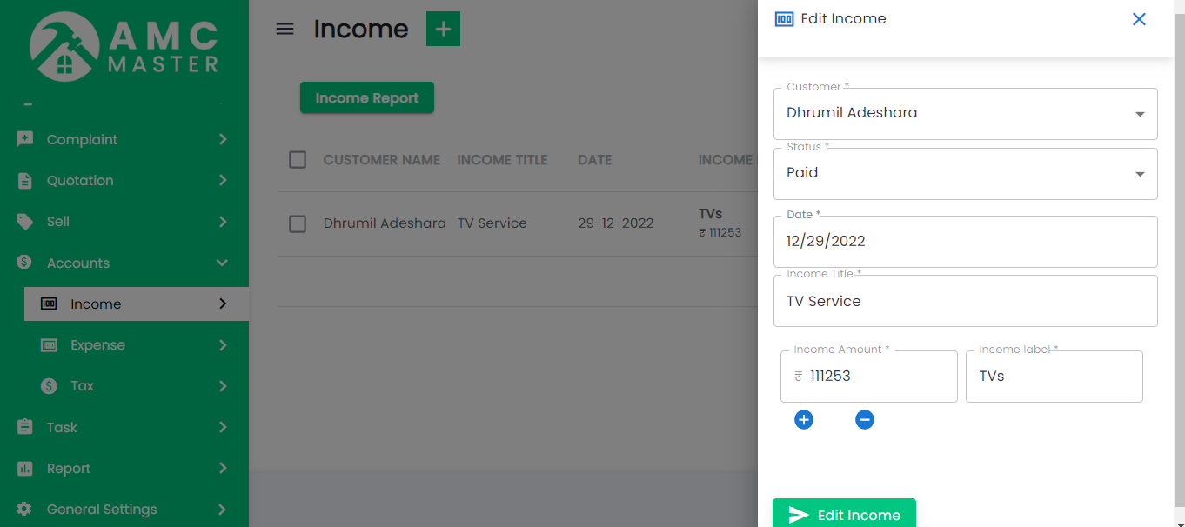The width and height of the screenshot is (1185, 527).
Task: Close the Edit Income panel
Action: click(x=1138, y=19)
